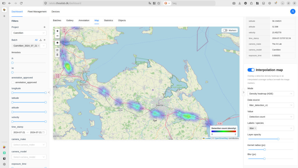Image resolution: width=298 pixels, height=168 pixels.
Task: Click the delete layers trash tool
Action: (57, 55)
